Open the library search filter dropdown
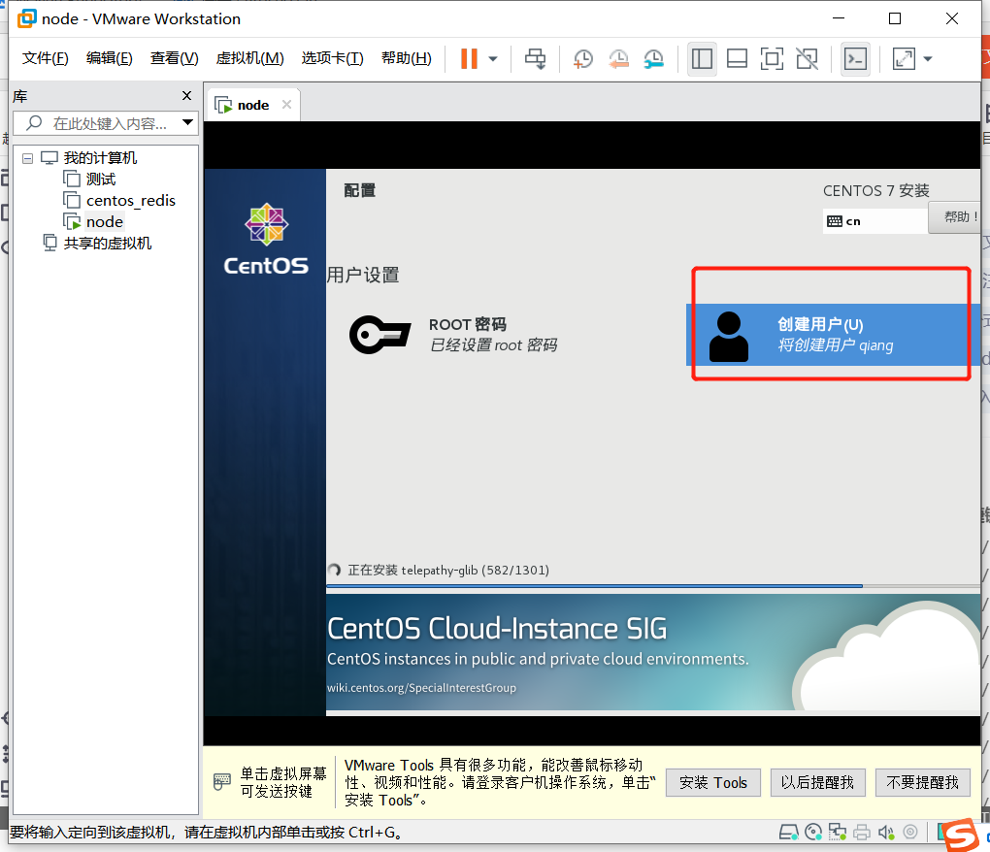Viewport: 990px width, 852px height. click(187, 122)
